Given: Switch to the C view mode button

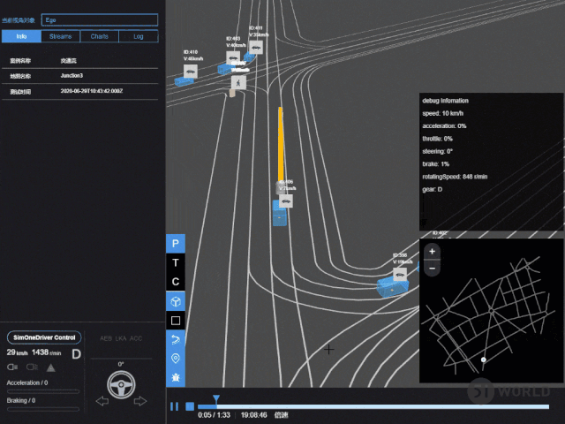Looking at the screenshot, I should point(176,282).
